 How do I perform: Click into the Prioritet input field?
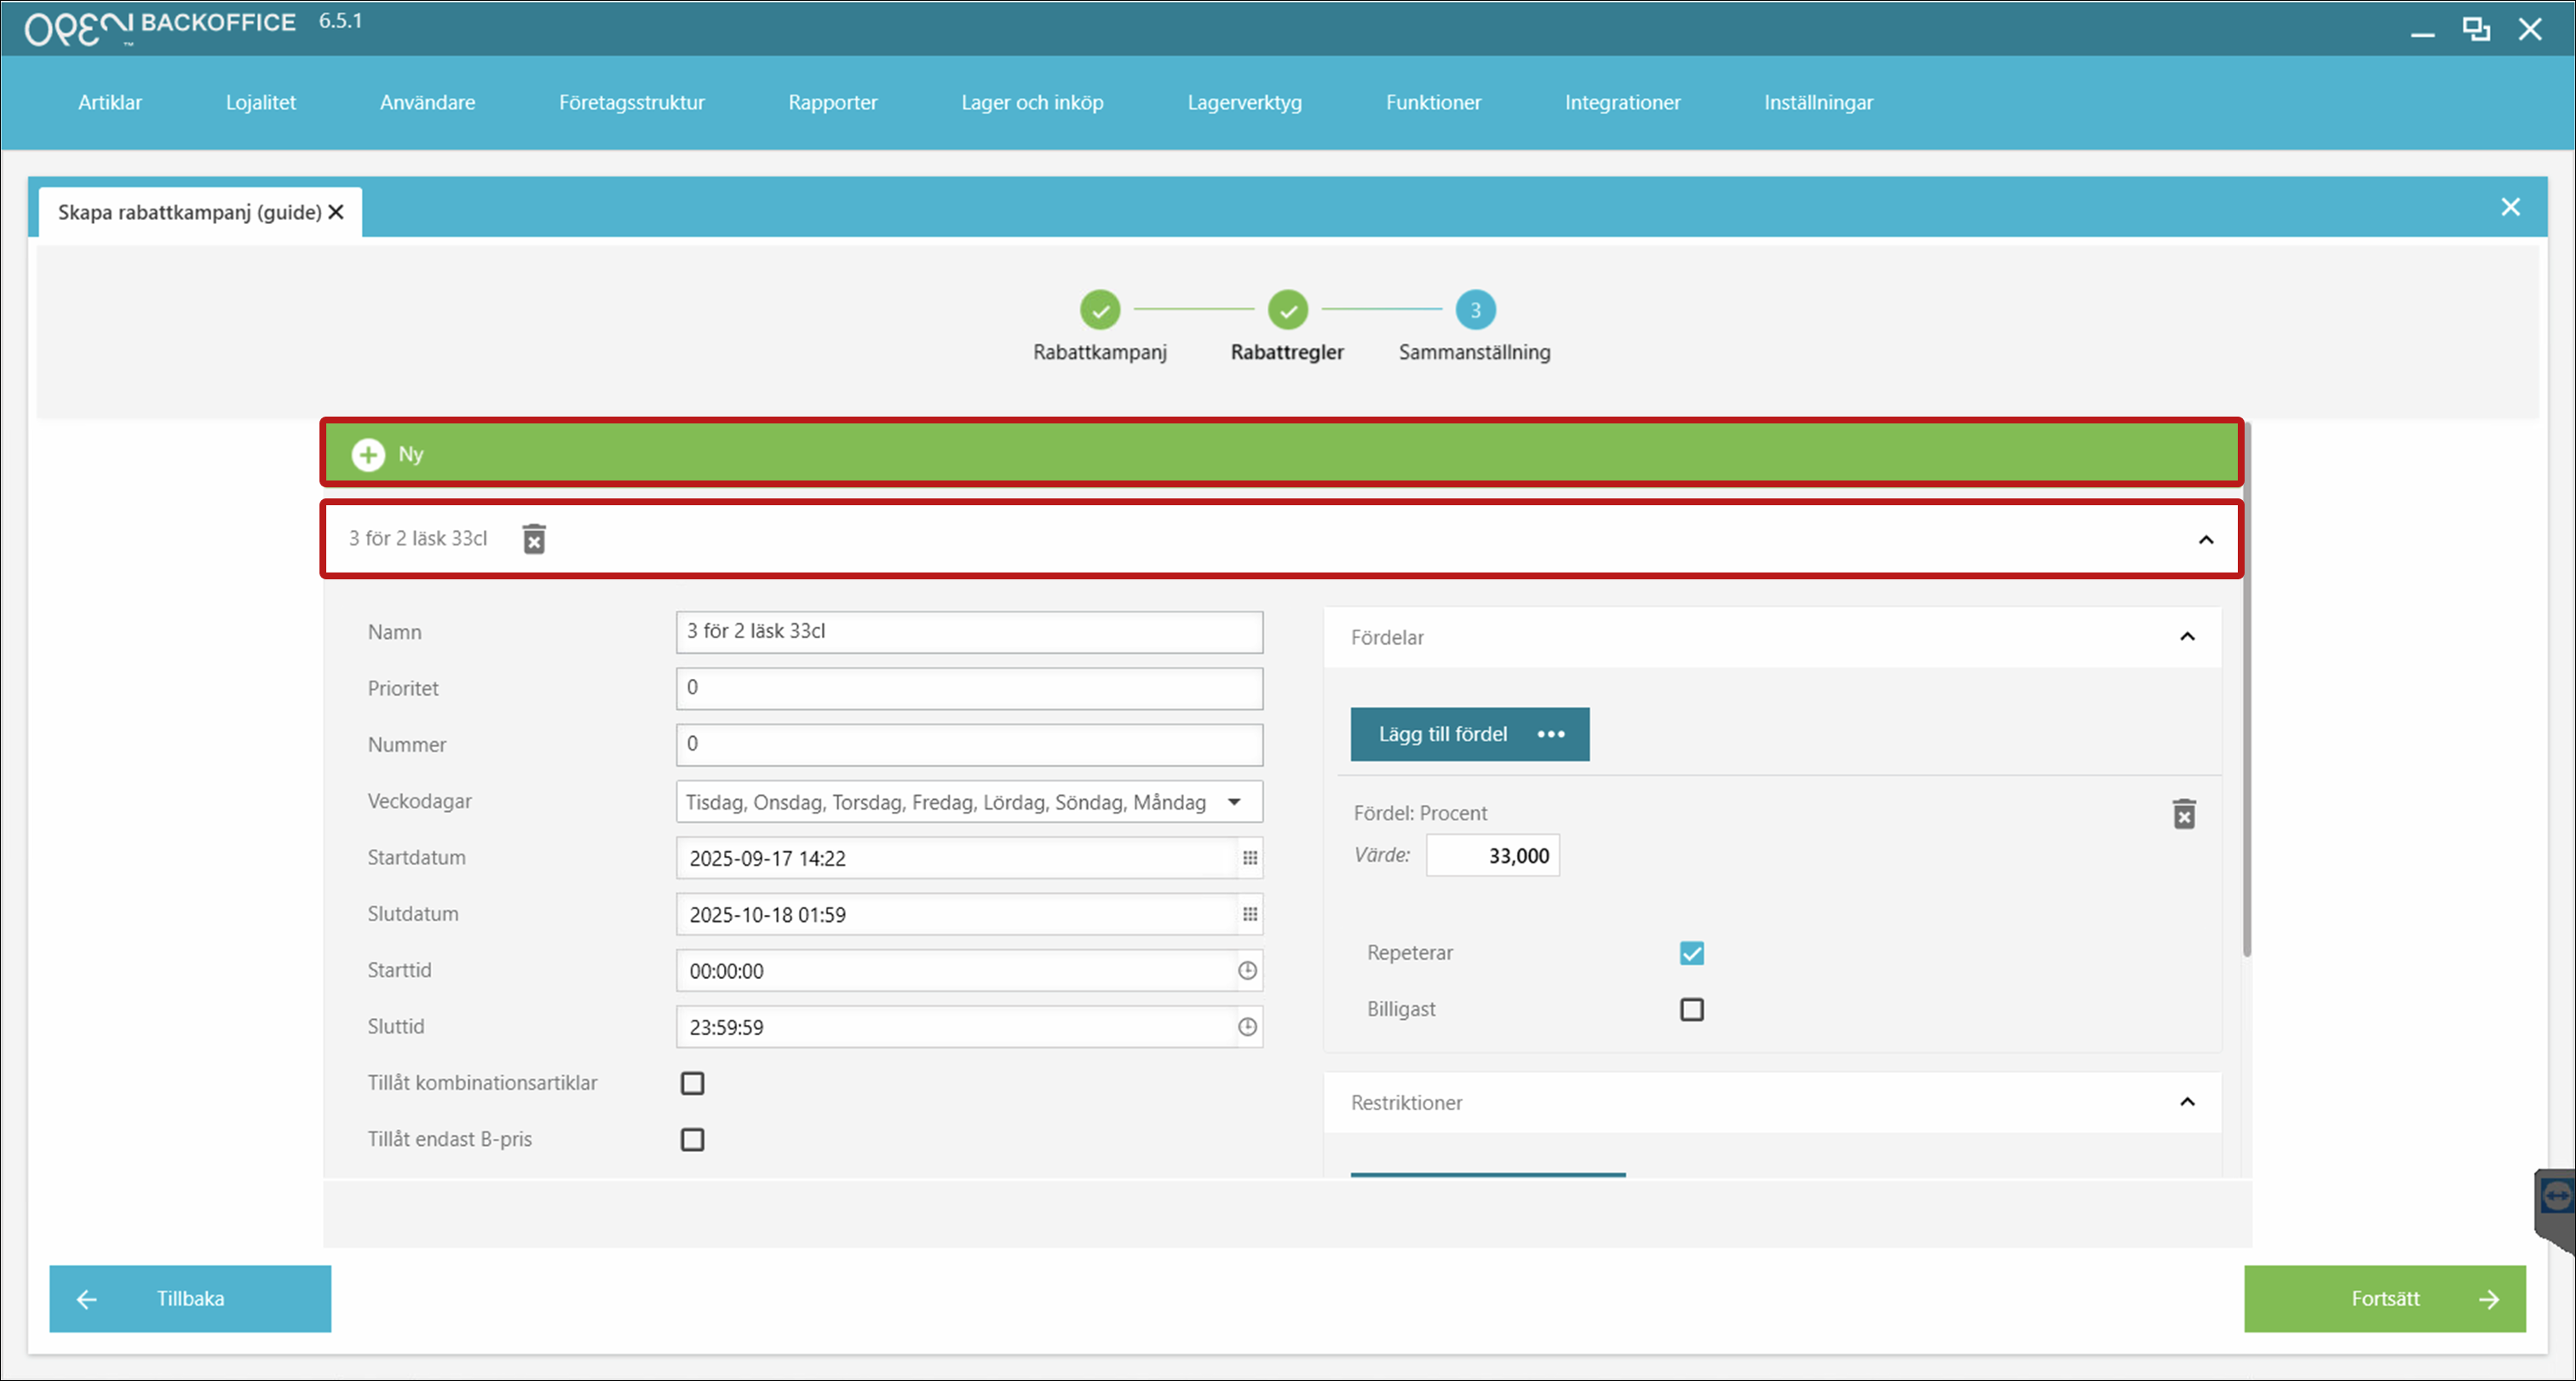[x=969, y=688]
